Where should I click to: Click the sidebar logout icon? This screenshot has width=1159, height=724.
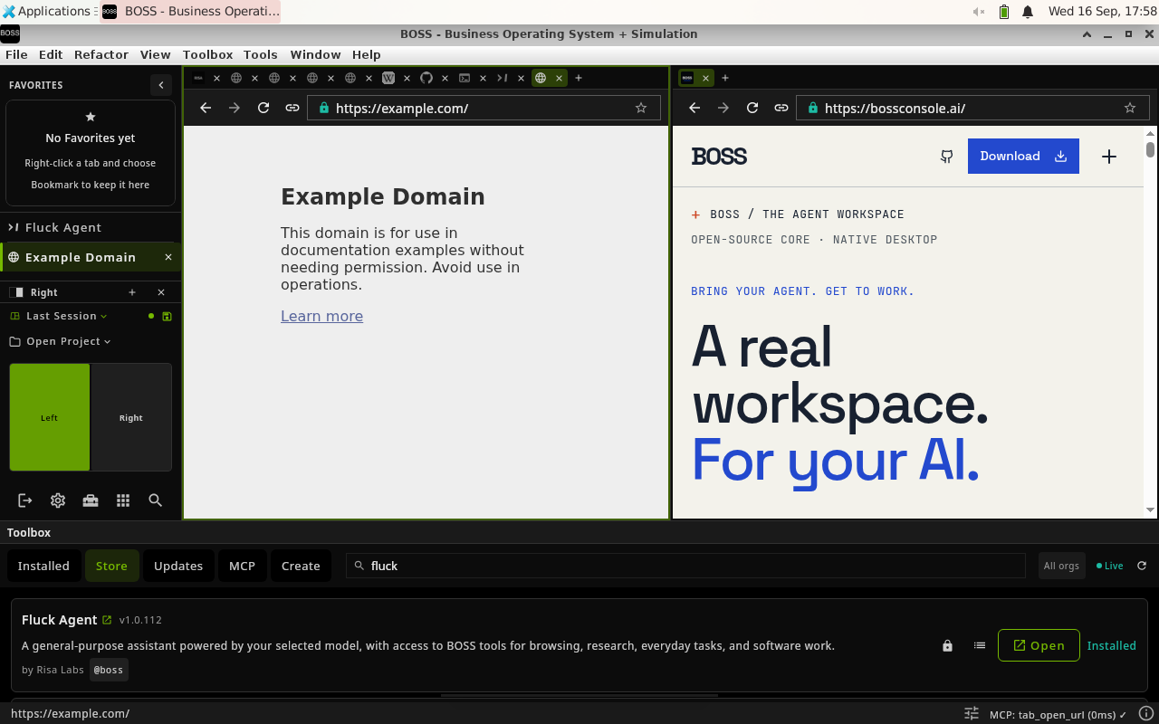coord(25,500)
